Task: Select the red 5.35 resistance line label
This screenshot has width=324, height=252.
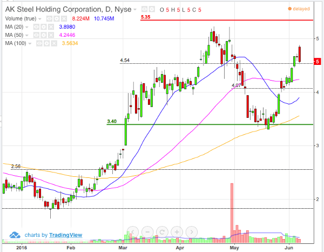Action: coord(145,17)
